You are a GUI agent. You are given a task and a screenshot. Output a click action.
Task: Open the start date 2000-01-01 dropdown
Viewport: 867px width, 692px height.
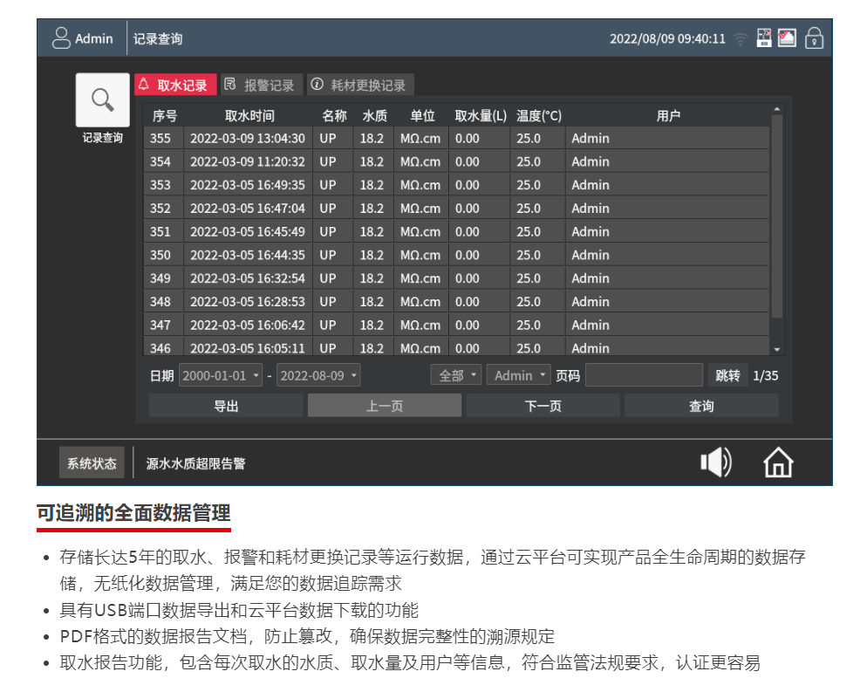click(221, 375)
